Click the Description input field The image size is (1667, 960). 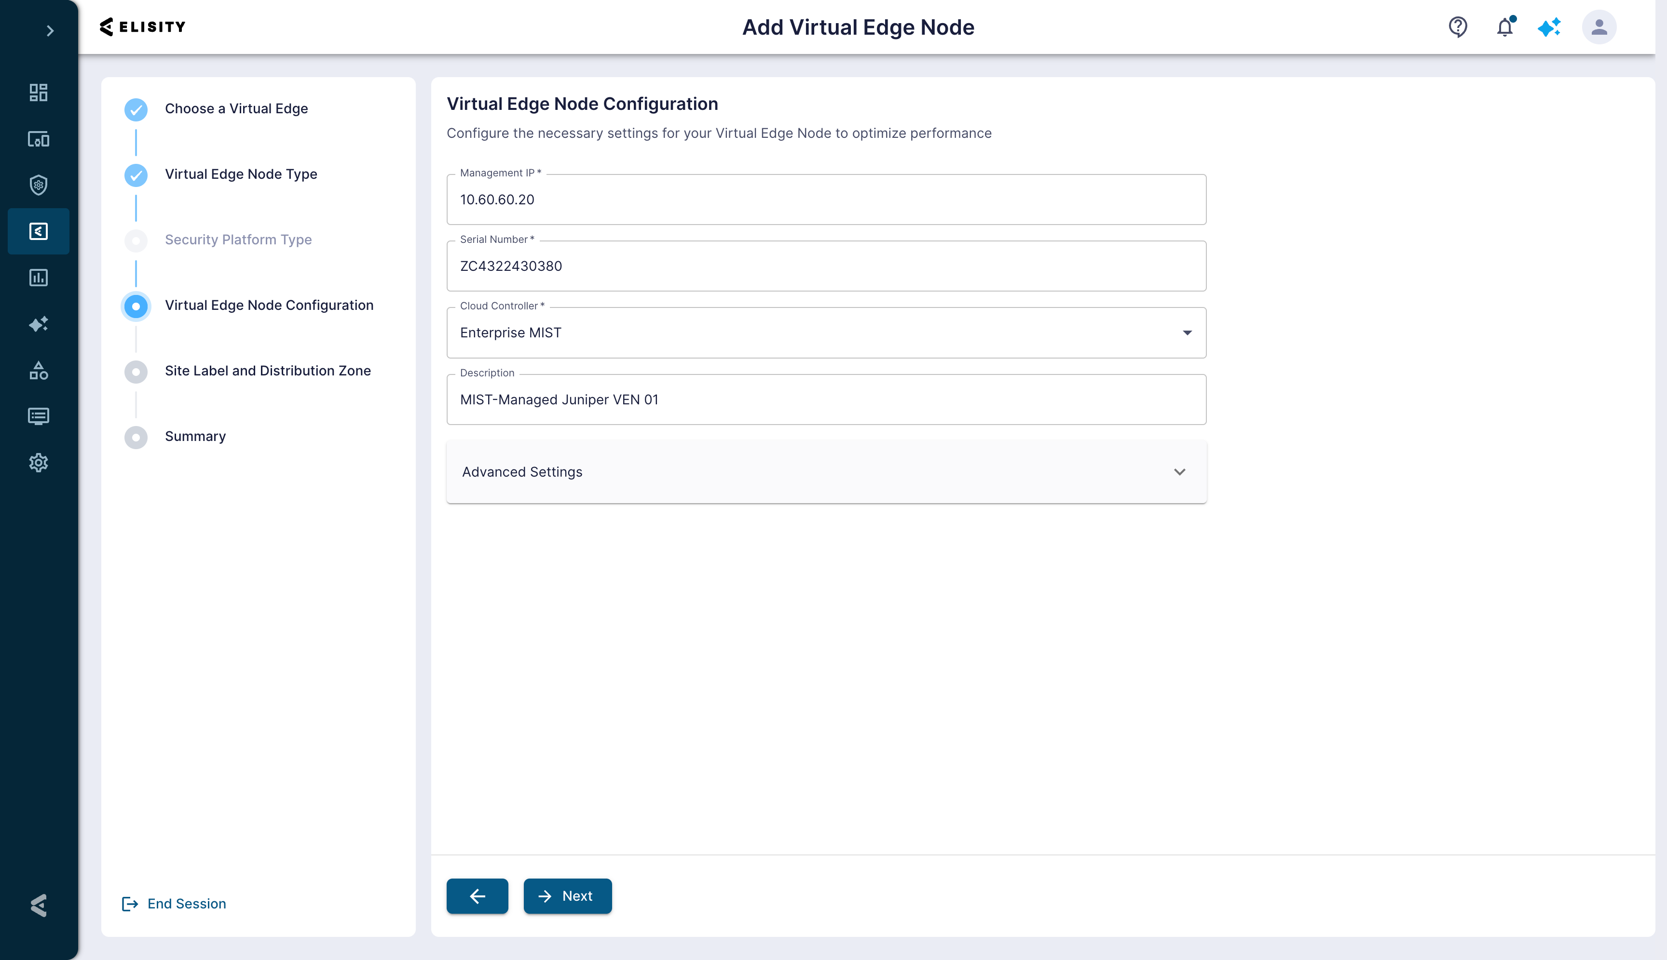[x=826, y=400]
